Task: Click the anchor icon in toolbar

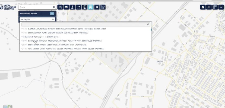Action: click(x=72, y=7)
